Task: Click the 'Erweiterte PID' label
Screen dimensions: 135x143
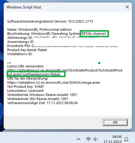Action: coord(19,46)
